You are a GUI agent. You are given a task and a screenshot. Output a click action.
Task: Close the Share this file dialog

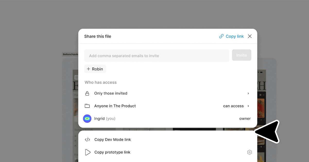[250, 36]
